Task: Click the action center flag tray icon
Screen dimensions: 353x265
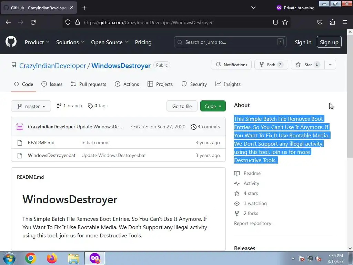Action: [302, 259]
